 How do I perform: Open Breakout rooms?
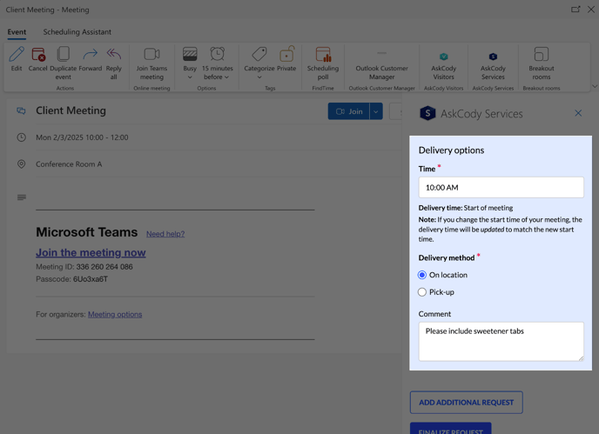542,54
